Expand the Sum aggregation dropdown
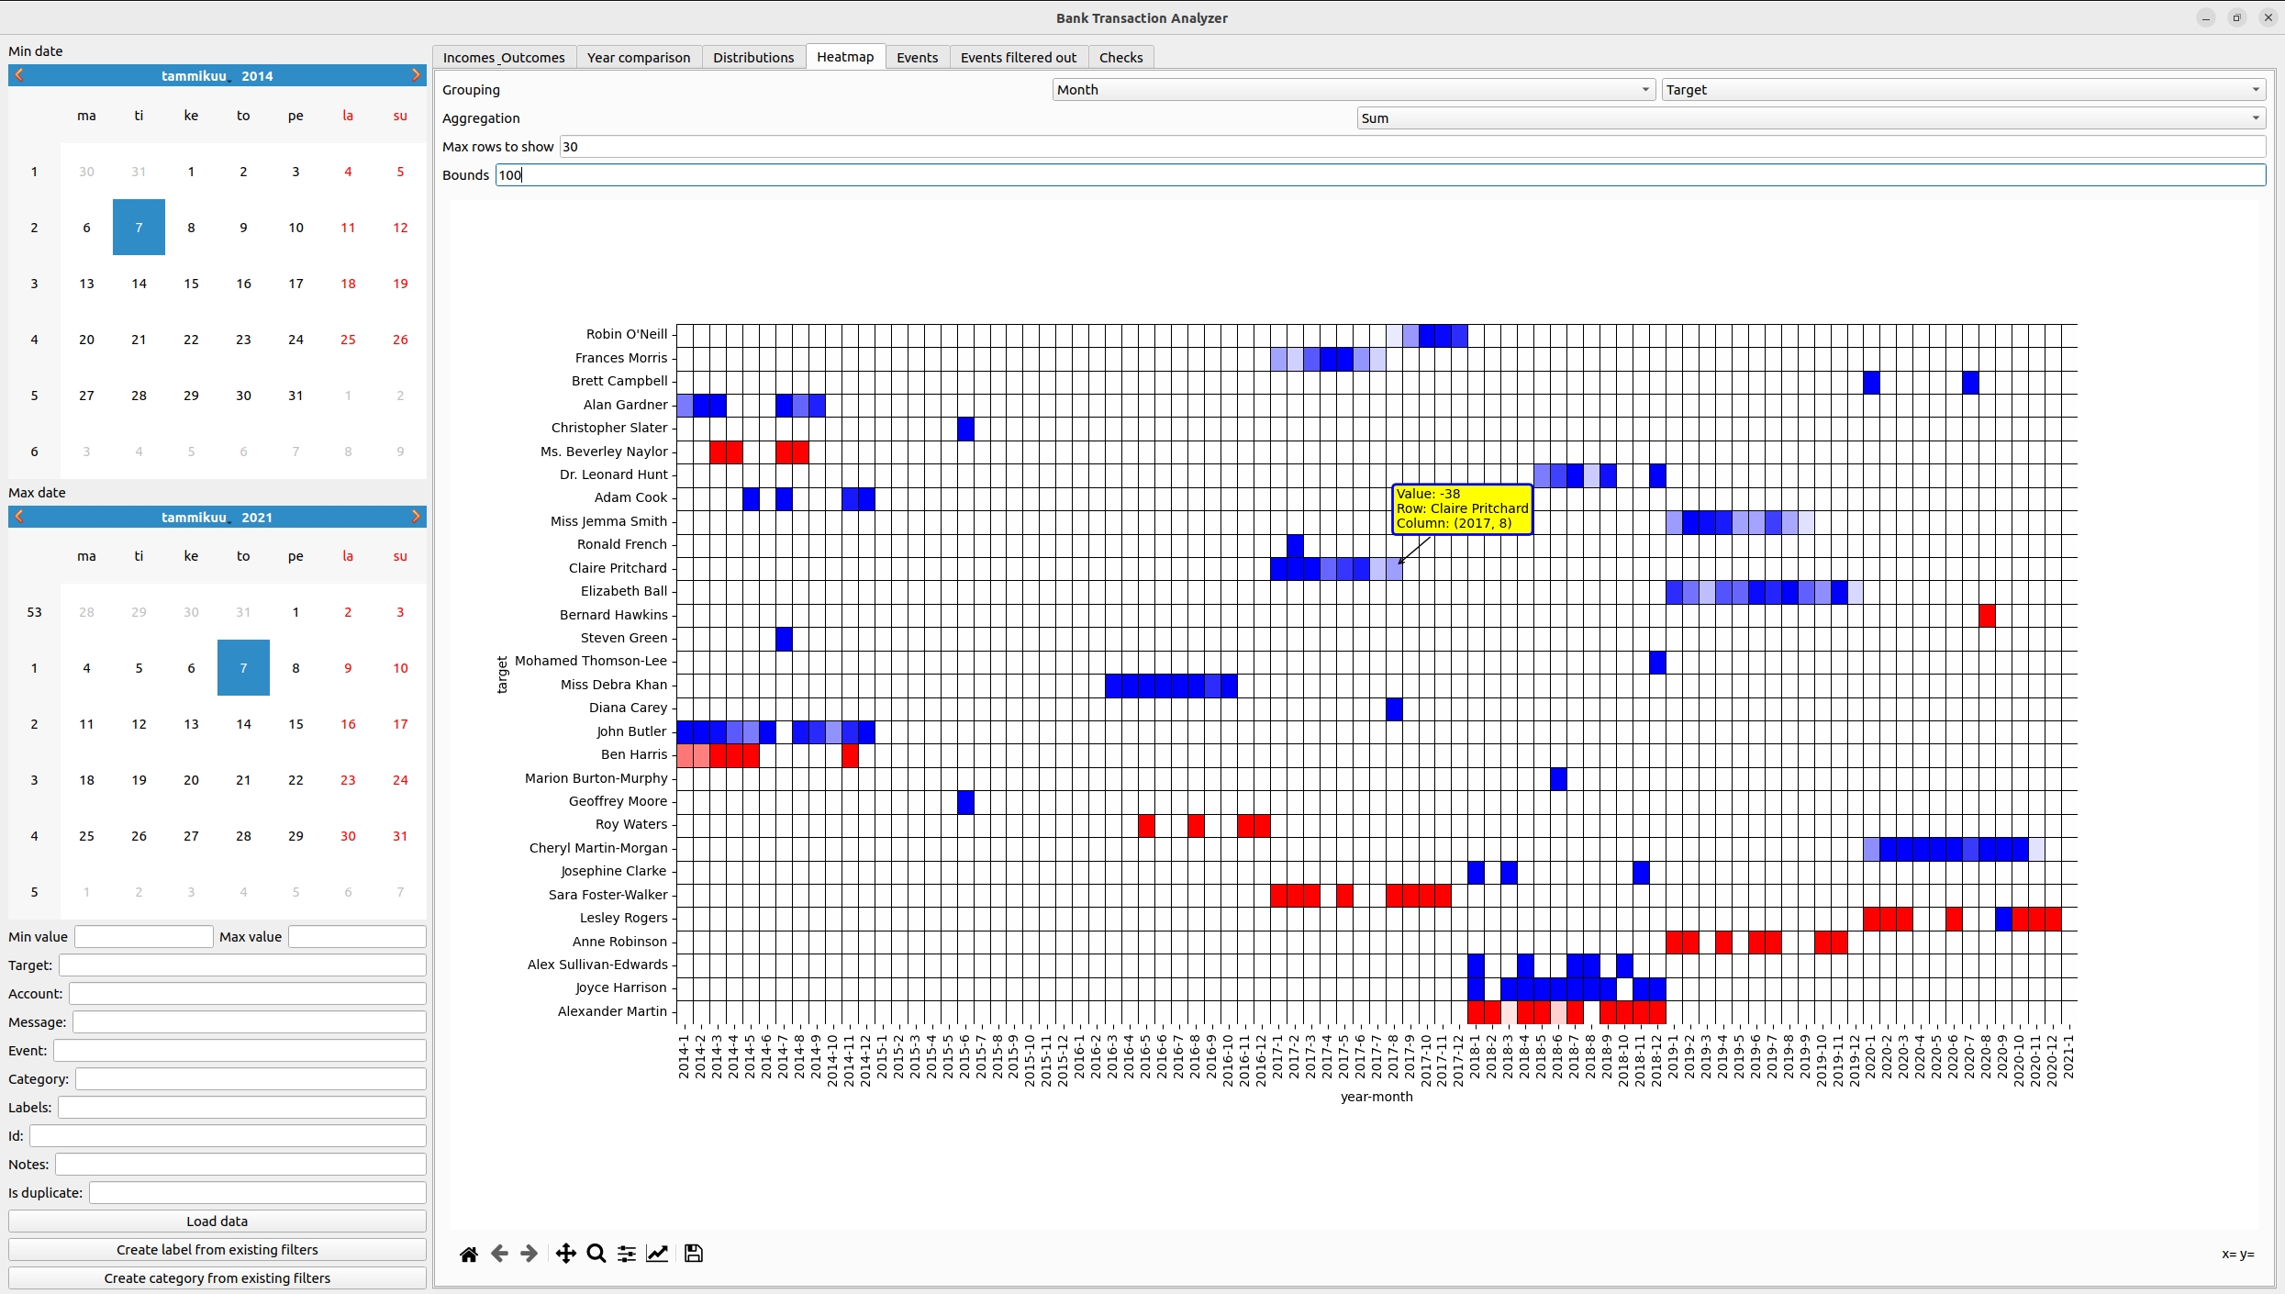This screenshot has height=1294, width=2285. [x=1811, y=118]
